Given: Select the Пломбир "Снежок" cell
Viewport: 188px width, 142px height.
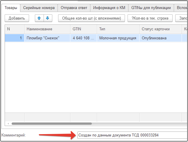Looking at the screenshot, I should [x=47, y=38].
